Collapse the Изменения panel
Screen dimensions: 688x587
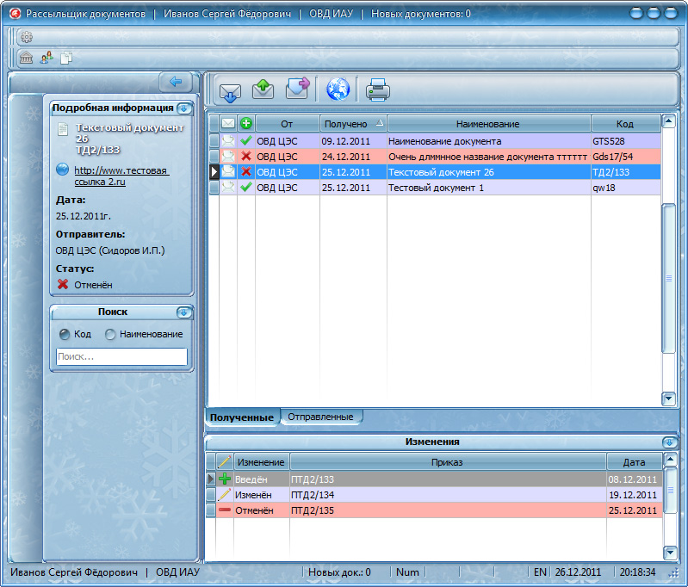click(x=669, y=442)
